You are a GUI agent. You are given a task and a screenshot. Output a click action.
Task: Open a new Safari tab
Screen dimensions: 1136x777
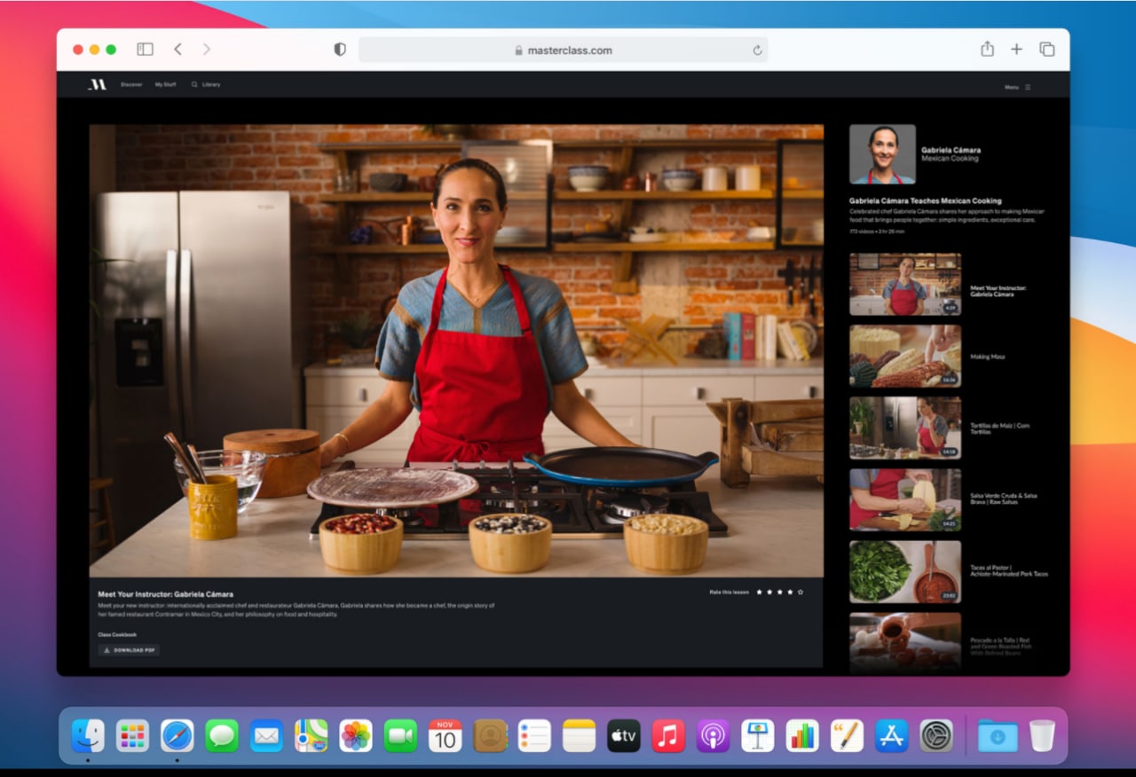pyautogui.click(x=1017, y=50)
